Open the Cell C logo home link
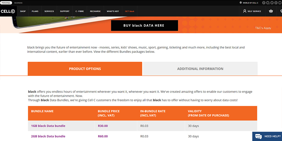This screenshot has width=282, height=141. 8,11
